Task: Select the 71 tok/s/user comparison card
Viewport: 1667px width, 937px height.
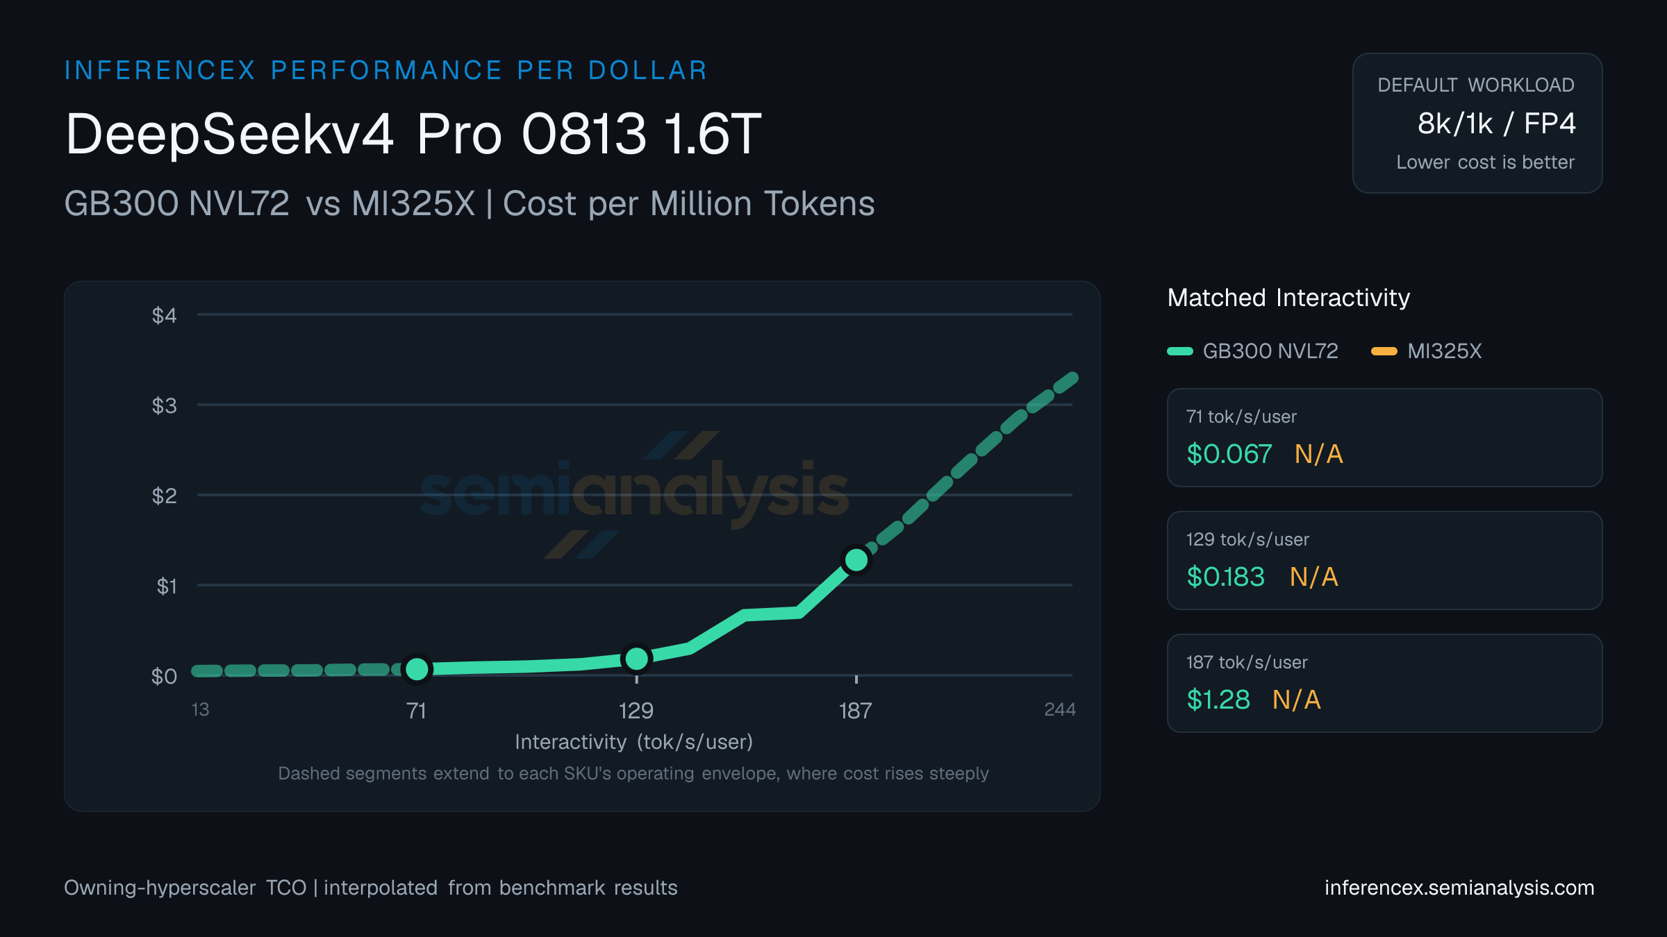Action: (1384, 437)
